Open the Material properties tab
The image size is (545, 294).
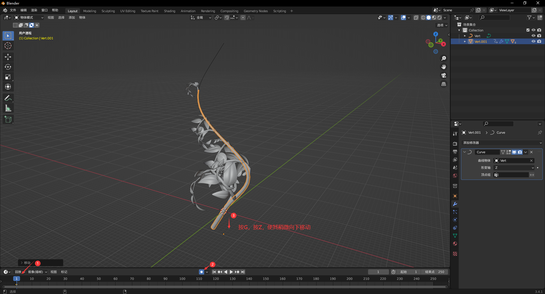pos(455,244)
